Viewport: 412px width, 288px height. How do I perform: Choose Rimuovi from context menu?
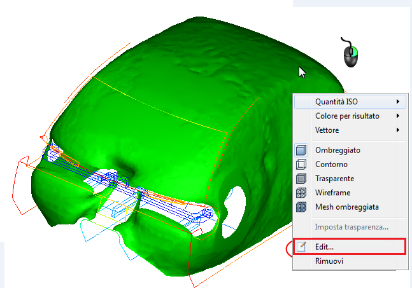350,261
